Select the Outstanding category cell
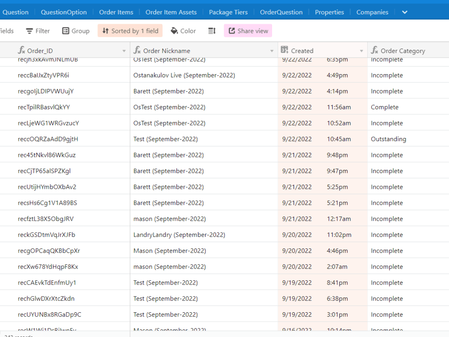The width and height of the screenshot is (449, 337). click(408, 139)
